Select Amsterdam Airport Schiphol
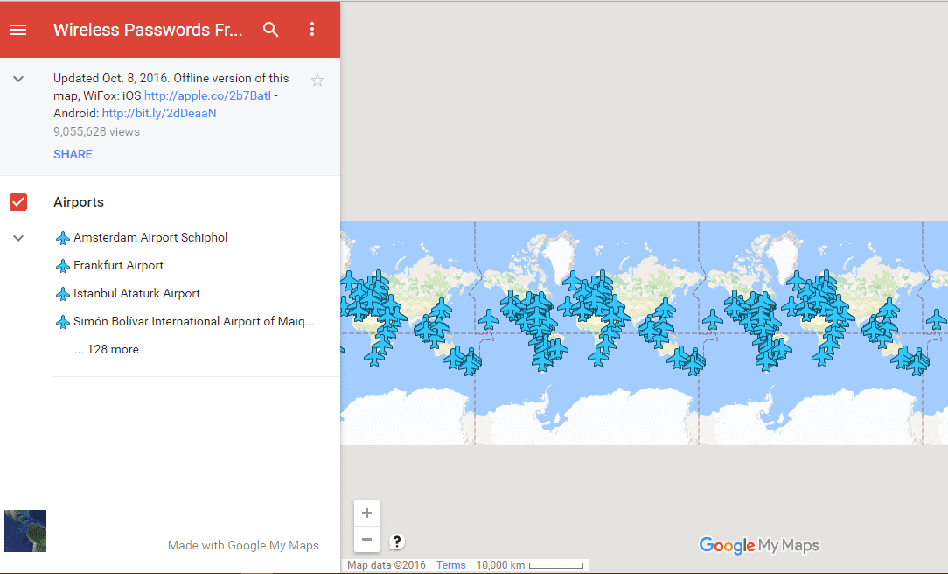This screenshot has height=574, width=948. click(x=150, y=238)
